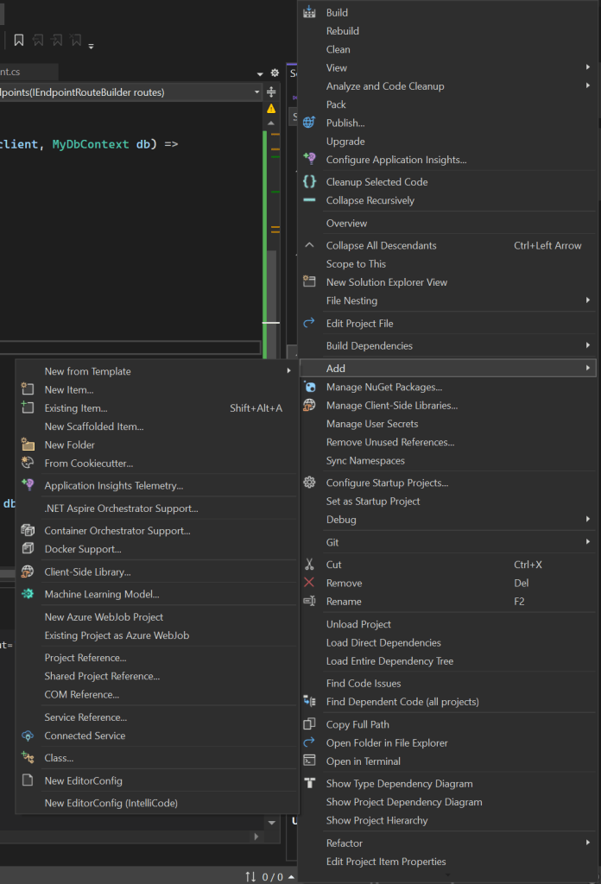Click the red Remove X icon

click(x=309, y=583)
